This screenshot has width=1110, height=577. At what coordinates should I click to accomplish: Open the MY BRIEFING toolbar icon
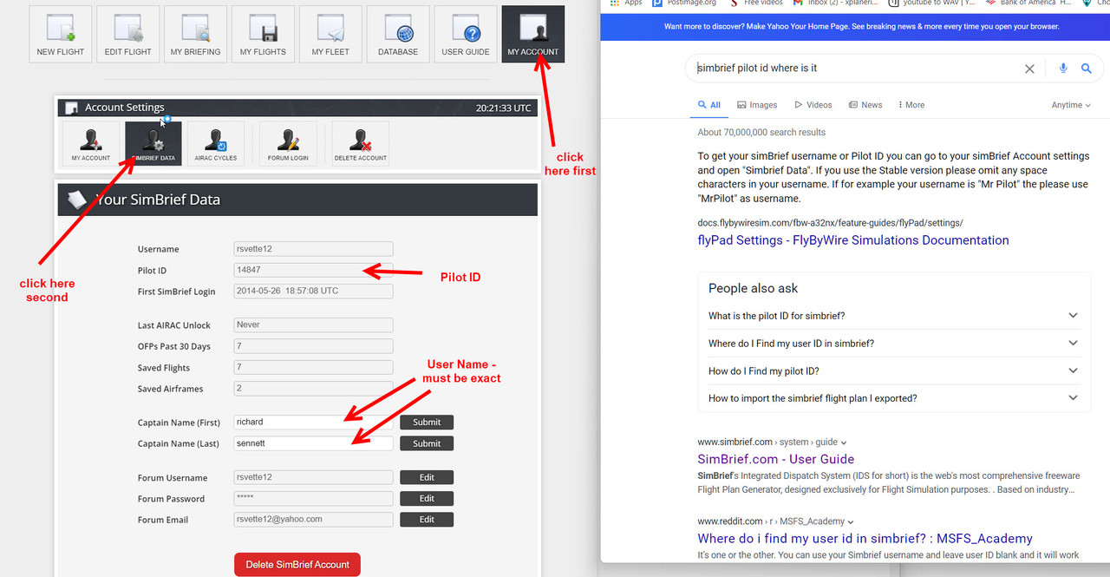click(196, 34)
